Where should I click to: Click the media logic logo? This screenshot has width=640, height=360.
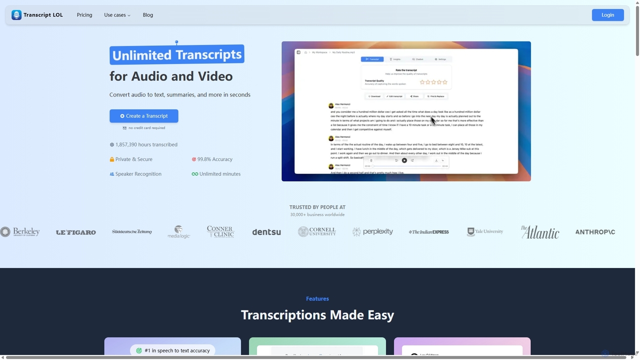click(x=178, y=232)
